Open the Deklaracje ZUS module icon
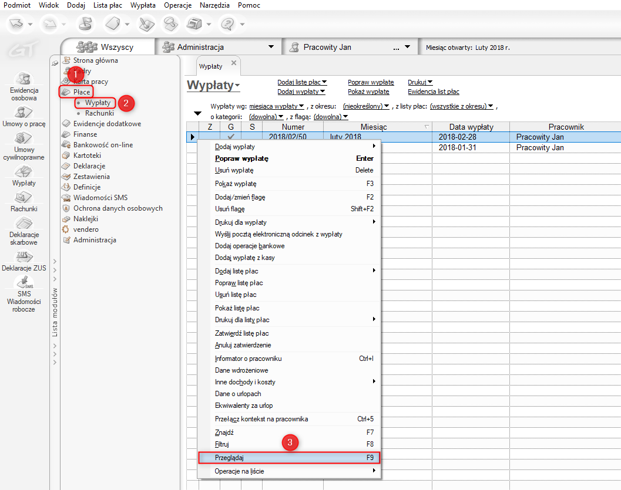This screenshot has height=490, width=621. pos(24,256)
